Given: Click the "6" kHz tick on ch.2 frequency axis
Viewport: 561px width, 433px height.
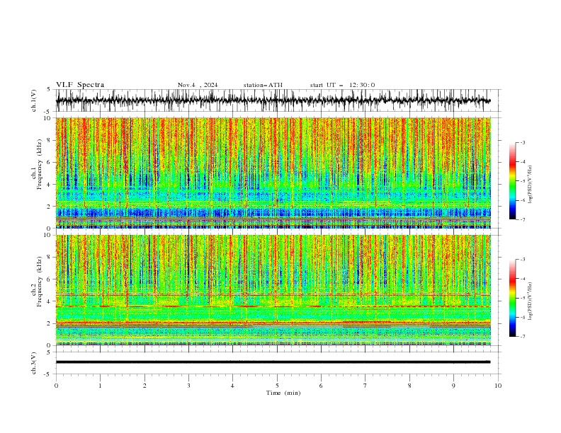Looking at the screenshot, I should [50, 279].
